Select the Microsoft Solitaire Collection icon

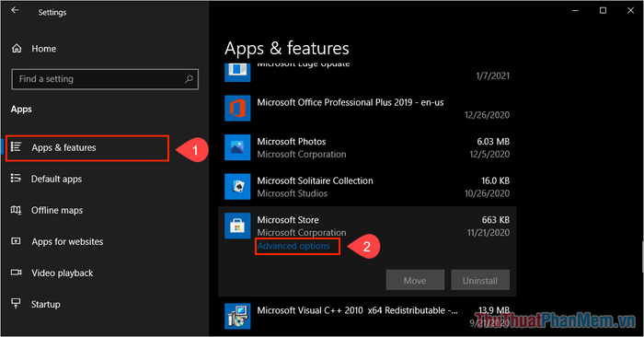[237, 187]
